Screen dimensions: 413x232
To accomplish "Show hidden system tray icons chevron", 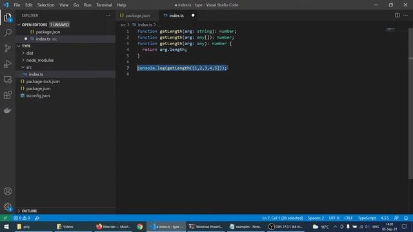I will (x=335, y=227).
